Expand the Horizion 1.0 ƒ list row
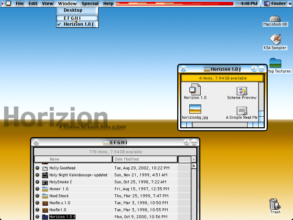Viewport: 293px width, 220px height. 37,217
